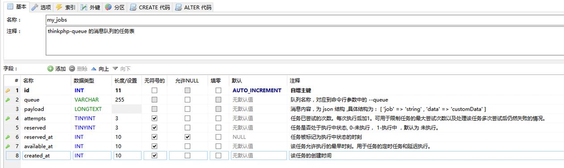Screen dimensions: 564x168
Task: Enable 允许NULL for queue row
Action: (x=187, y=100)
